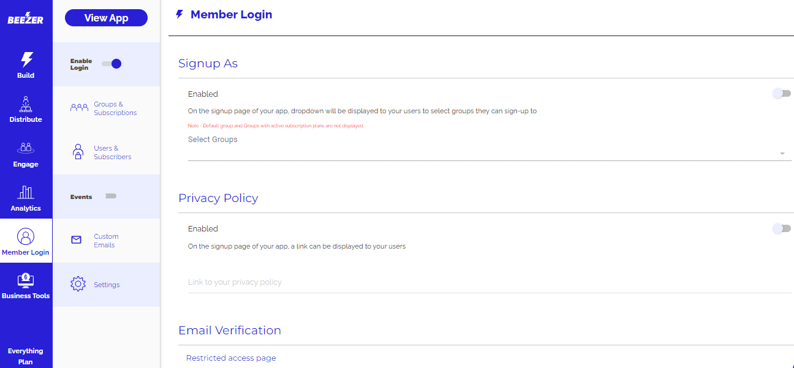Enable the Privacy Policy toggle
The image size is (794, 368).
tap(781, 228)
